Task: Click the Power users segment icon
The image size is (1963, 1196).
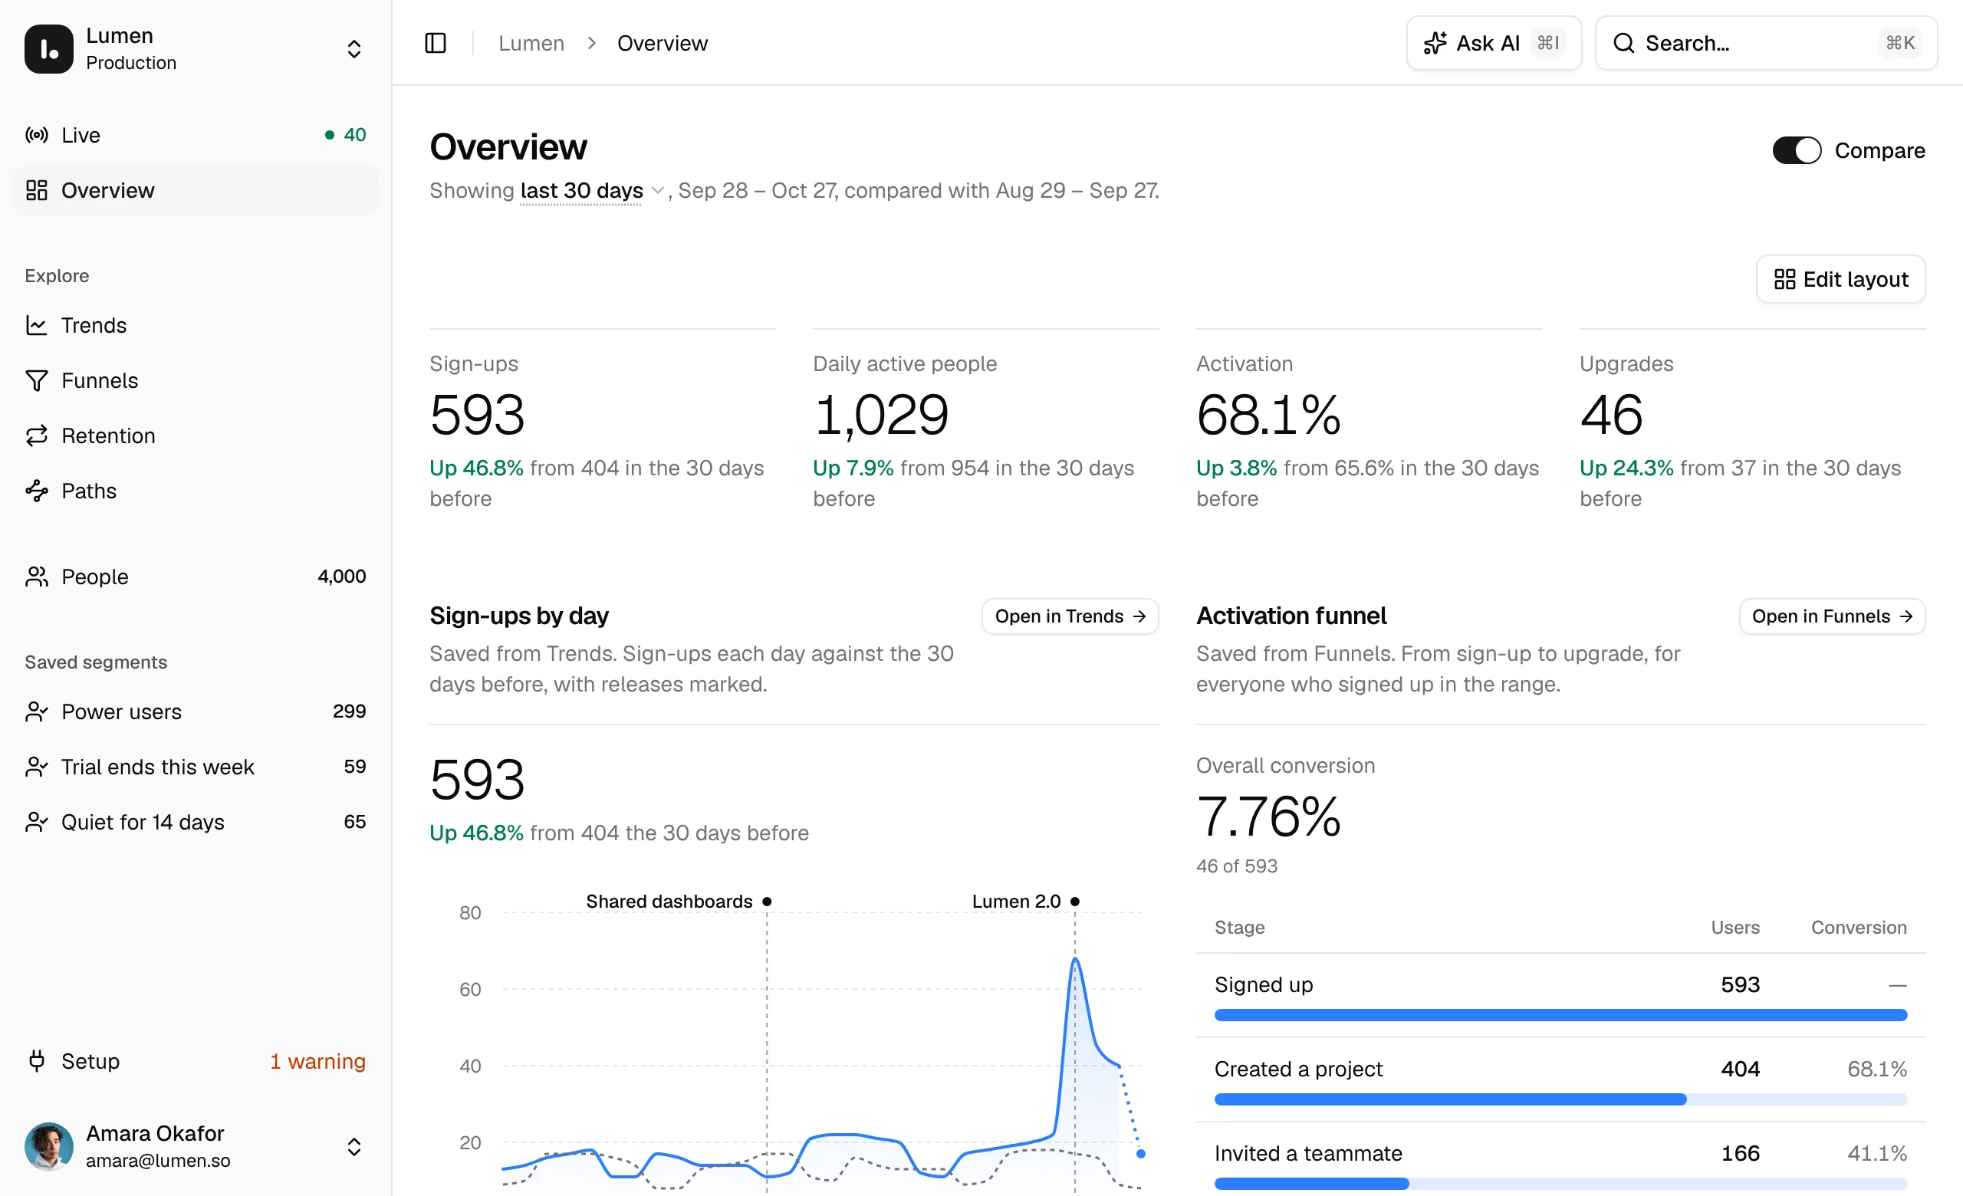Action: [x=37, y=711]
